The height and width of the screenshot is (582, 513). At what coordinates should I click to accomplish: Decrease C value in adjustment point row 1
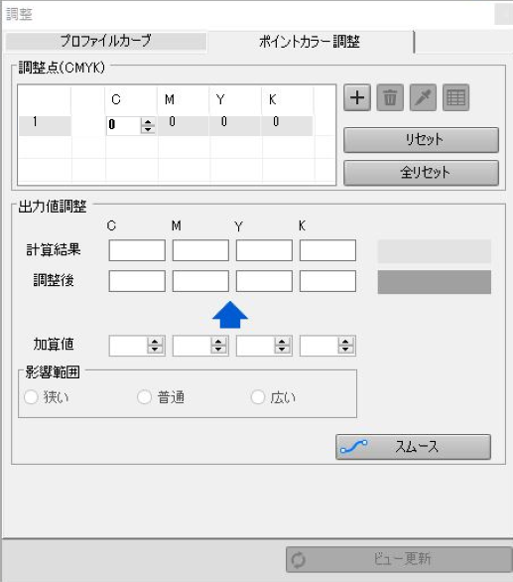148,129
